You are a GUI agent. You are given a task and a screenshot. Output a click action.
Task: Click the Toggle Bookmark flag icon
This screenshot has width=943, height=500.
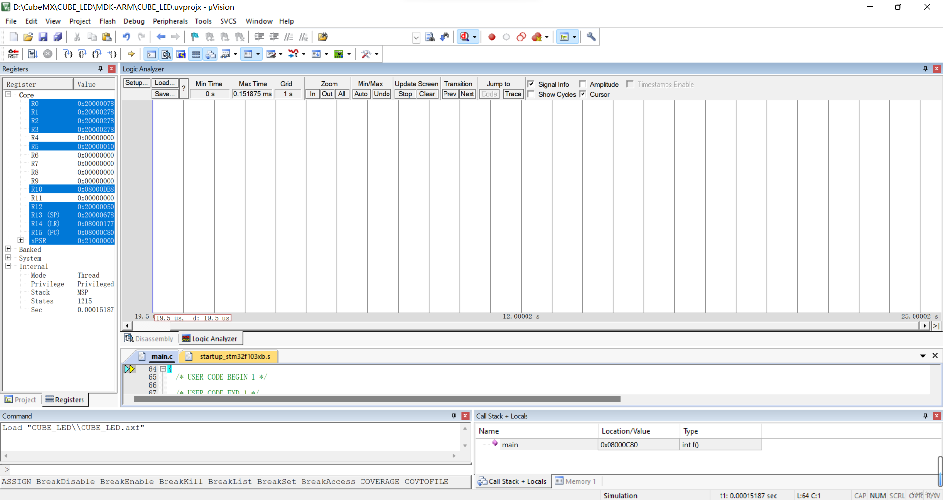click(195, 37)
